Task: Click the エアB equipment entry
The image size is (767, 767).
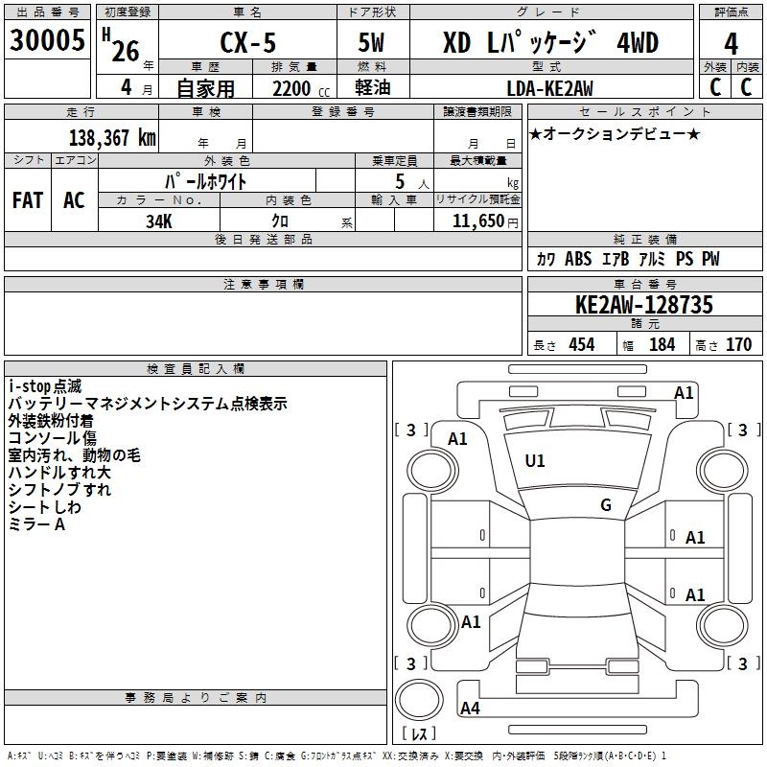Action: [616, 259]
